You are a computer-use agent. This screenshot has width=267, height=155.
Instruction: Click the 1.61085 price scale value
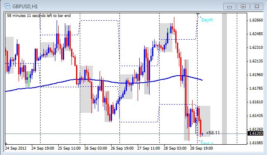coord(256,143)
